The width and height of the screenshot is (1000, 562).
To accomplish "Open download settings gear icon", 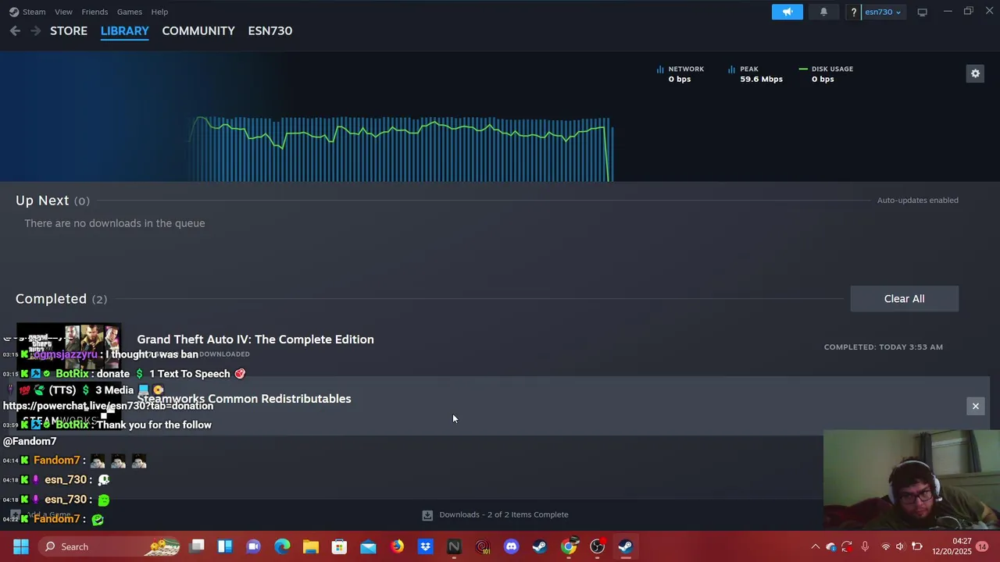I will coord(975,73).
